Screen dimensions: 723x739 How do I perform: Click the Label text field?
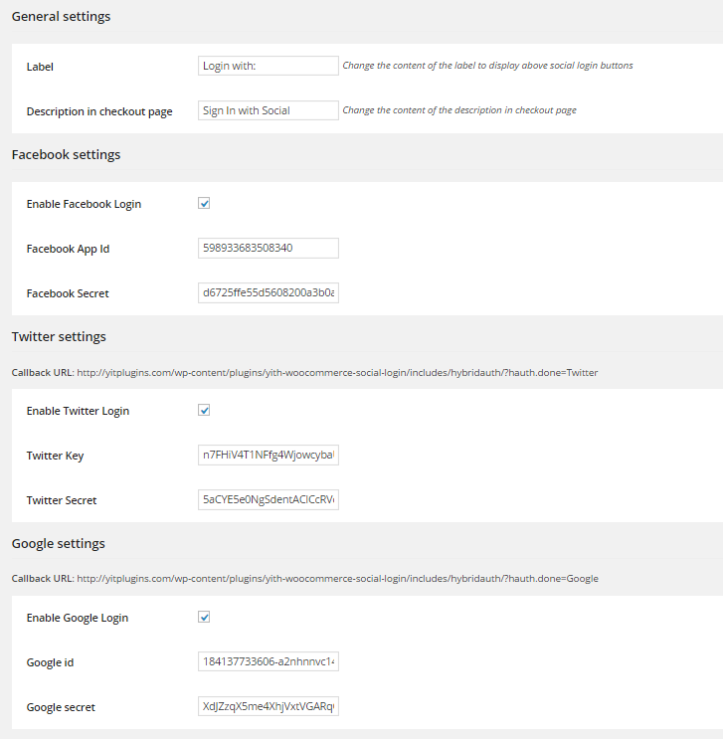click(x=269, y=66)
